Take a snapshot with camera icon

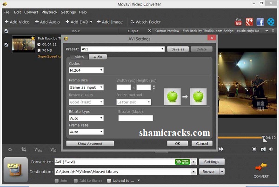coord(263,149)
